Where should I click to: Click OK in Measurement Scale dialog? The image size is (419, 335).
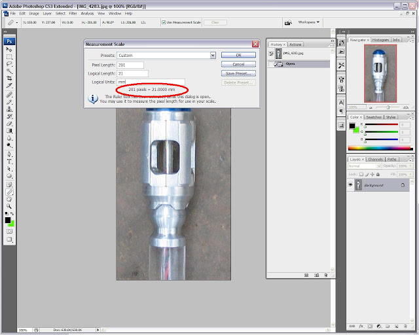tap(238, 55)
